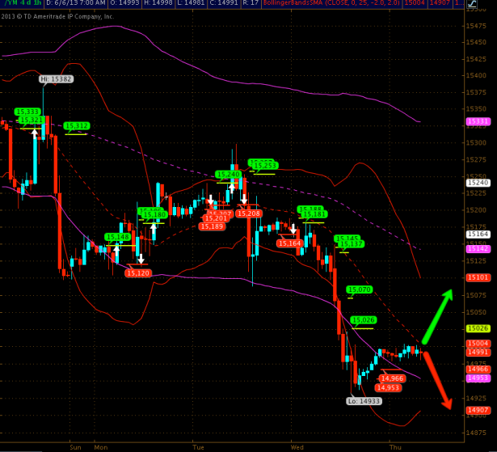
Task: Click the green 15,312 price bubble
Action: click(x=77, y=125)
